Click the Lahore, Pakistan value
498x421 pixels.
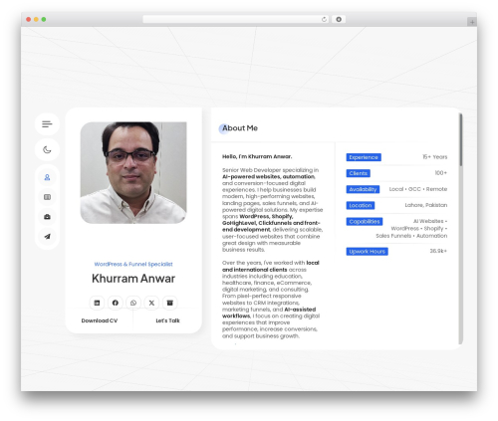[x=426, y=205]
